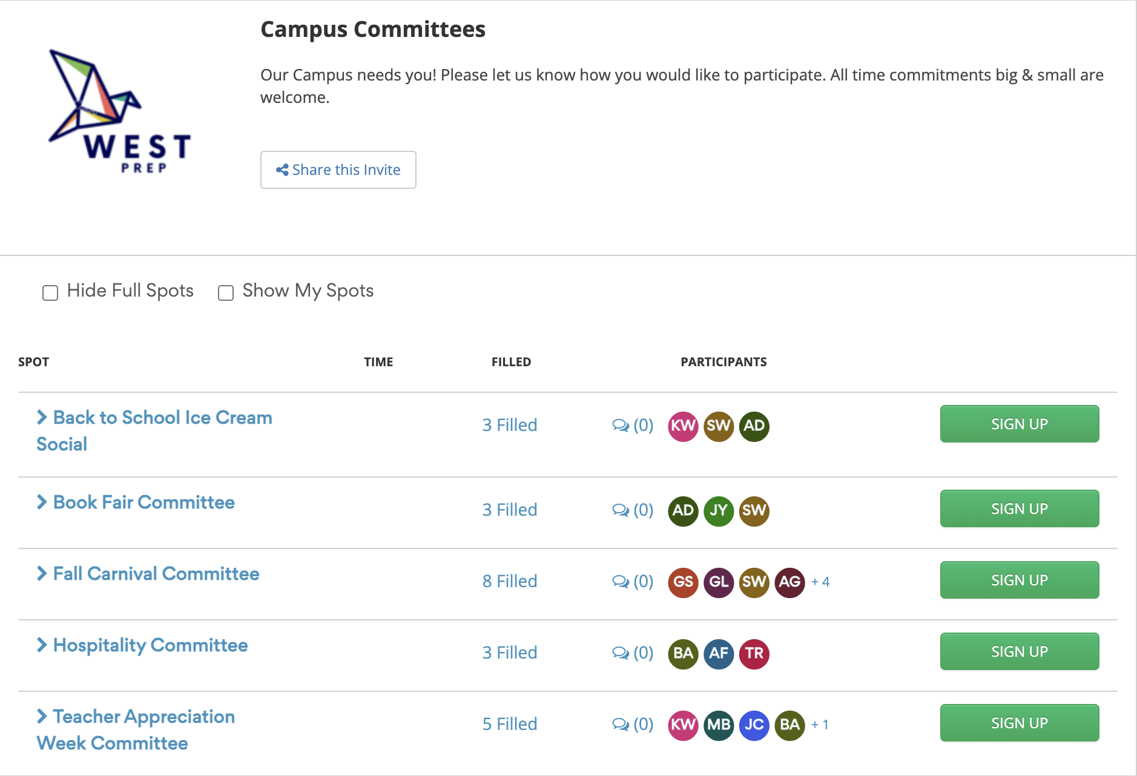Click 3 Filled for Hospitality Committee
The height and width of the screenshot is (776, 1137).
[x=510, y=653]
